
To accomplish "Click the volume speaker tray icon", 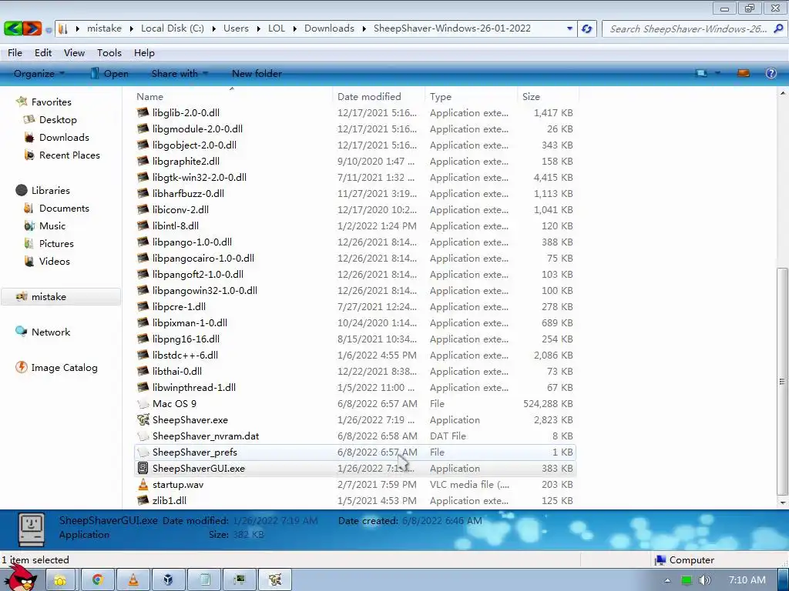I will tap(705, 580).
